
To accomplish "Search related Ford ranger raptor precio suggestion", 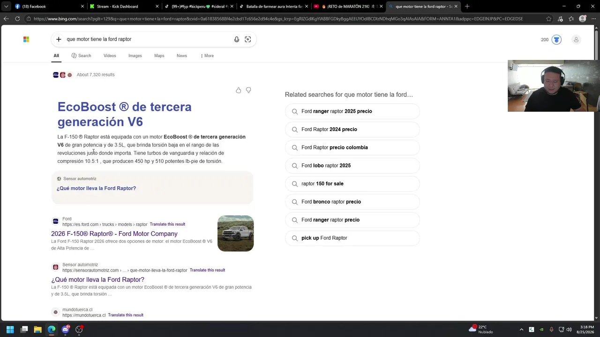I will tap(352, 220).
